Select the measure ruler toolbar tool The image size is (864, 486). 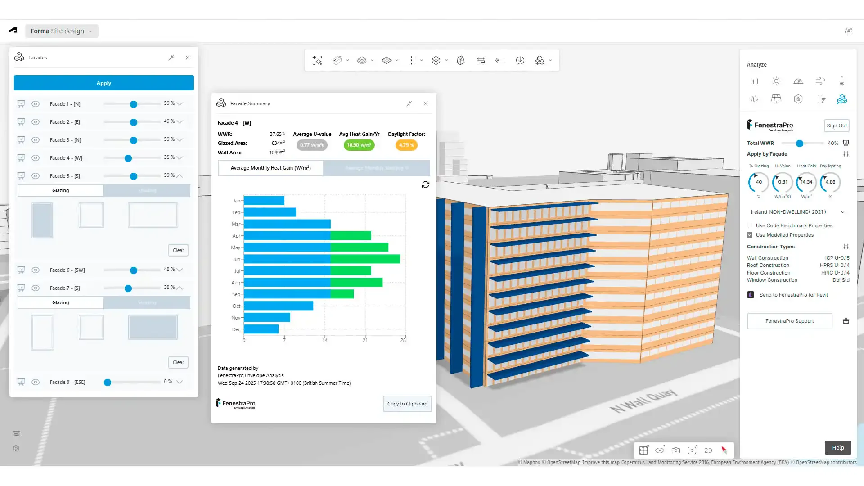481,60
